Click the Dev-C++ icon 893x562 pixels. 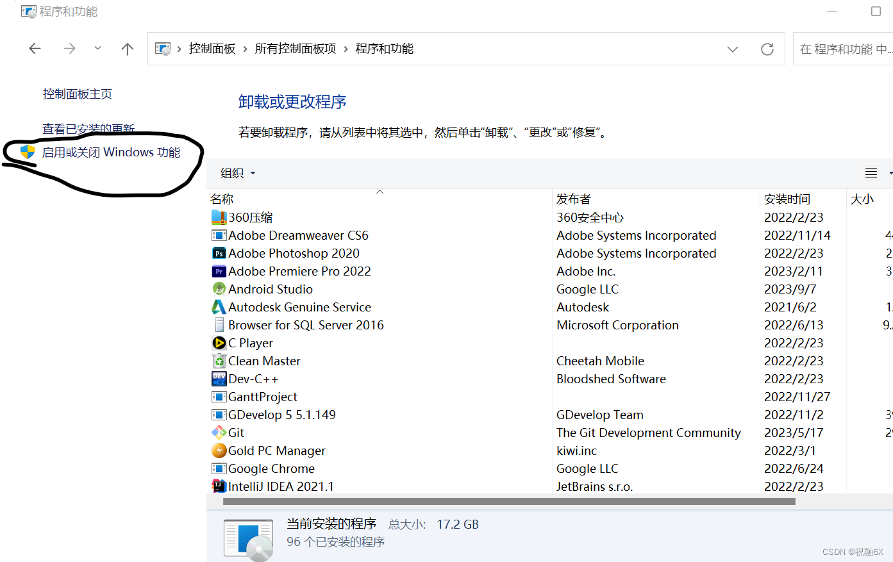click(219, 379)
